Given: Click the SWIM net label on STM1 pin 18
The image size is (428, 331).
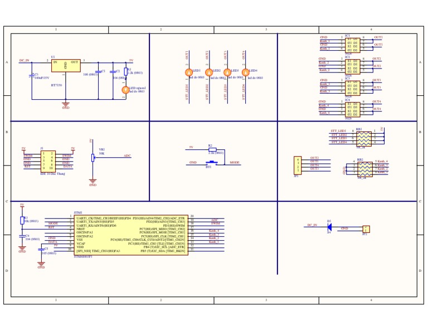Looking at the screenshot, I should tap(216, 223).
